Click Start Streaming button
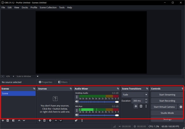Image resolution: width=185 pixels, height=129 pixels. (167, 95)
